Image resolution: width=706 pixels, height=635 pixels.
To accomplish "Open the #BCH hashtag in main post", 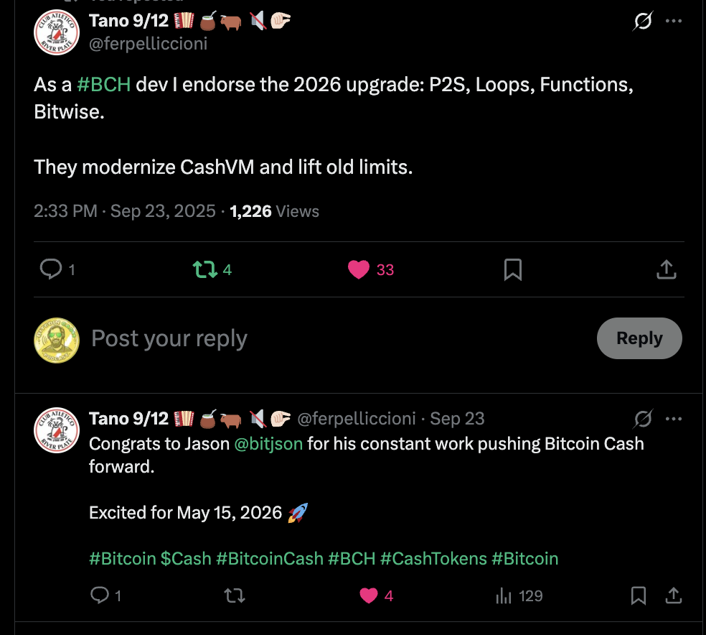I will coord(103,85).
